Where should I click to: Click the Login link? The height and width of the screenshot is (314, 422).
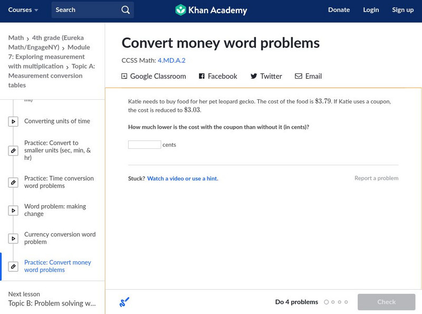point(371,10)
